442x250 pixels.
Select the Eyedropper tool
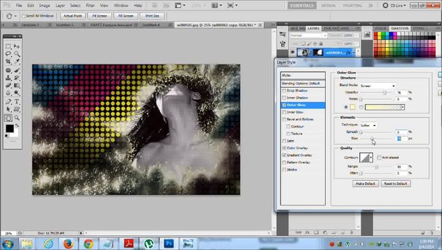pos(17,61)
